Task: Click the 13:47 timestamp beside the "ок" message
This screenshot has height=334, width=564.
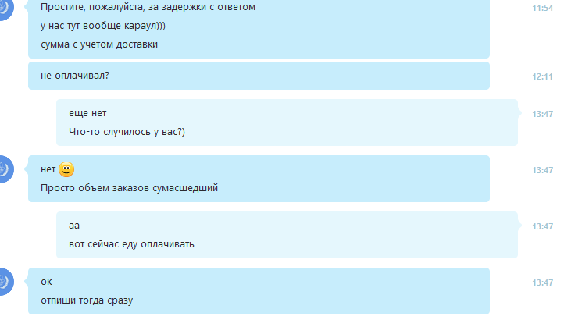Action: pos(542,282)
